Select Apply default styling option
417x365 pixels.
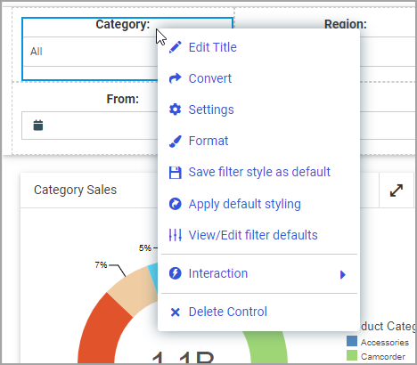(x=245, y=204)
